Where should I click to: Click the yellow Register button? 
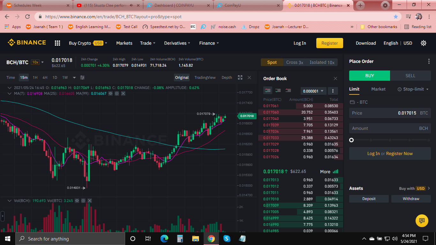330,43
